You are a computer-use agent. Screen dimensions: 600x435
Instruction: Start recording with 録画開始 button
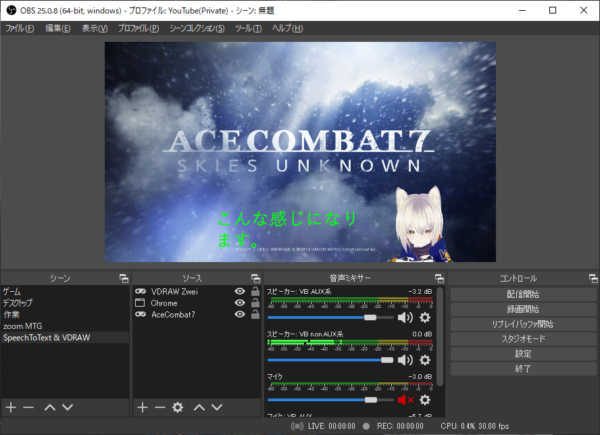point(523,309)
